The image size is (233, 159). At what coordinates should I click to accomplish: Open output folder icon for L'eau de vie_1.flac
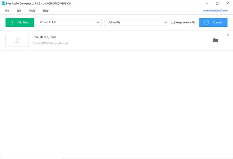216,40
